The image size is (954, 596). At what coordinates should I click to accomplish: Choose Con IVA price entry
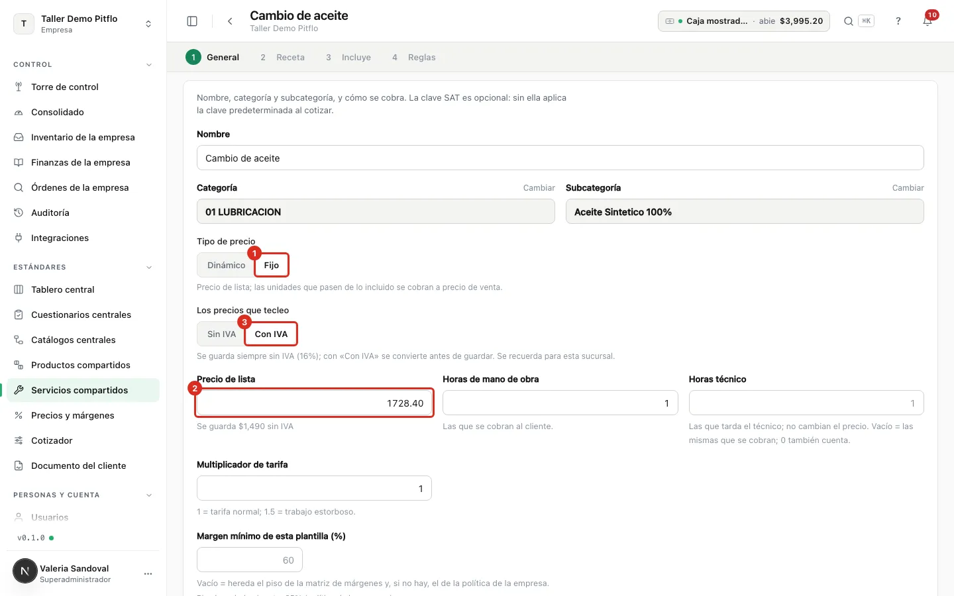tap(271, 334)
